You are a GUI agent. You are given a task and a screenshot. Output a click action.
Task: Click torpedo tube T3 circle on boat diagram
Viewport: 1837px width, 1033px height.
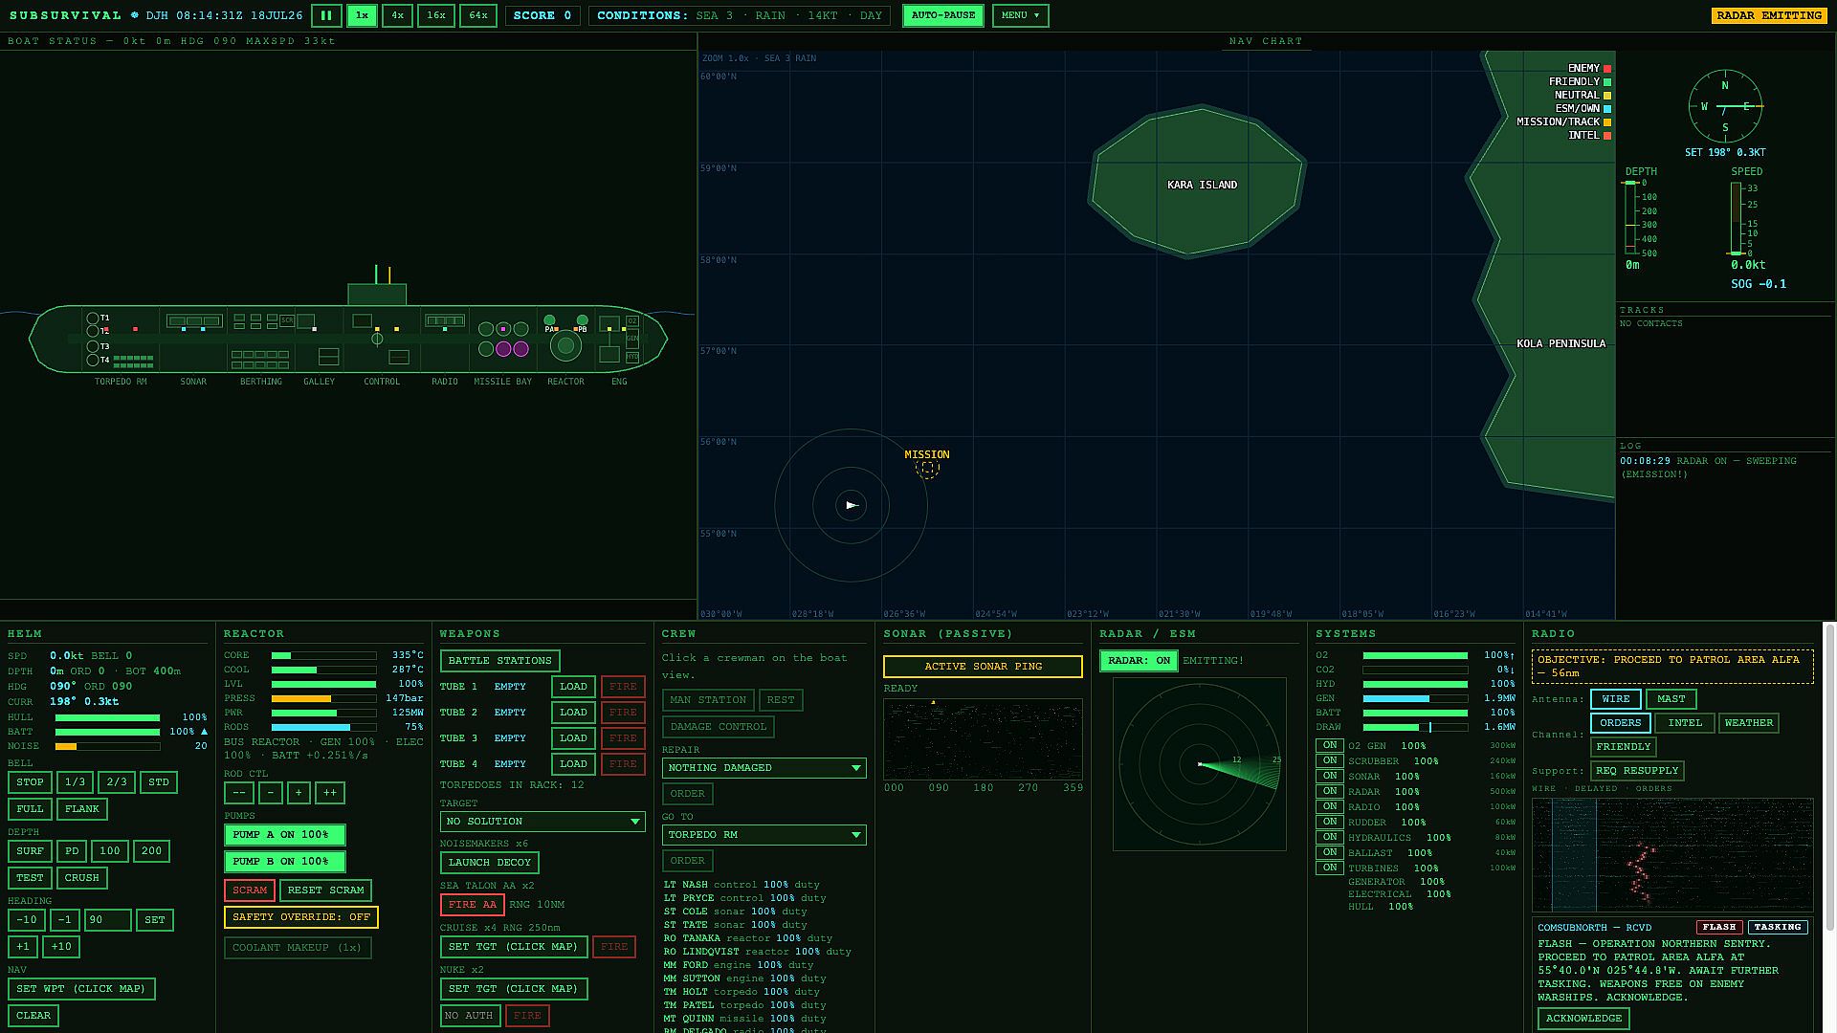pos(93,346)
